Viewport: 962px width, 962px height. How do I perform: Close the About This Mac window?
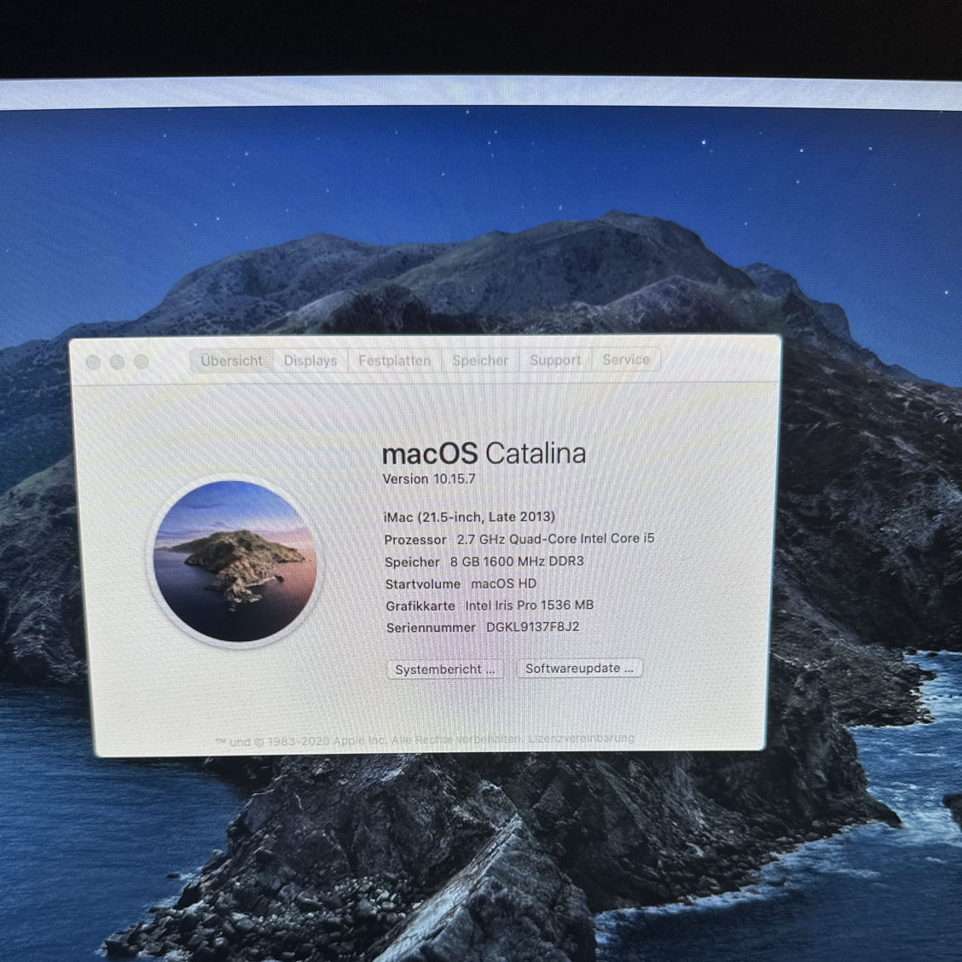93,362
